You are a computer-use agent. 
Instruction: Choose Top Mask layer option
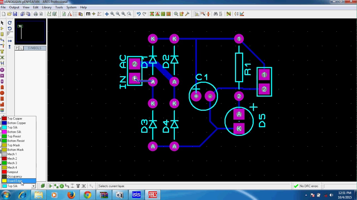click(19, 145)
